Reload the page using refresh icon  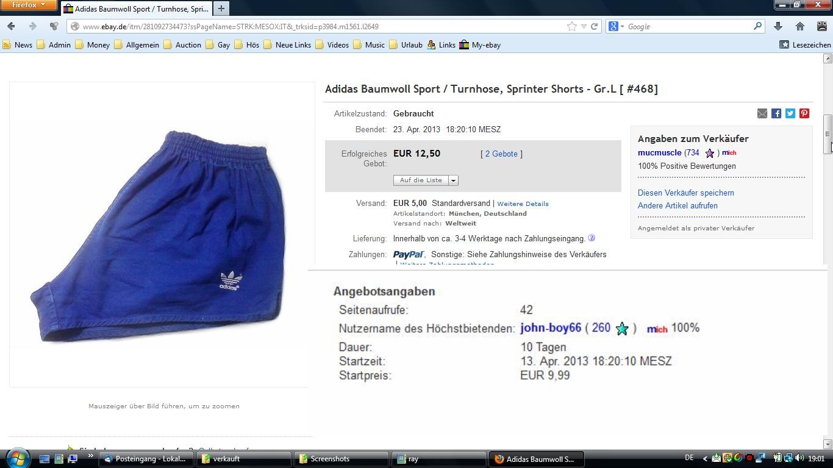tap(594, 26)
